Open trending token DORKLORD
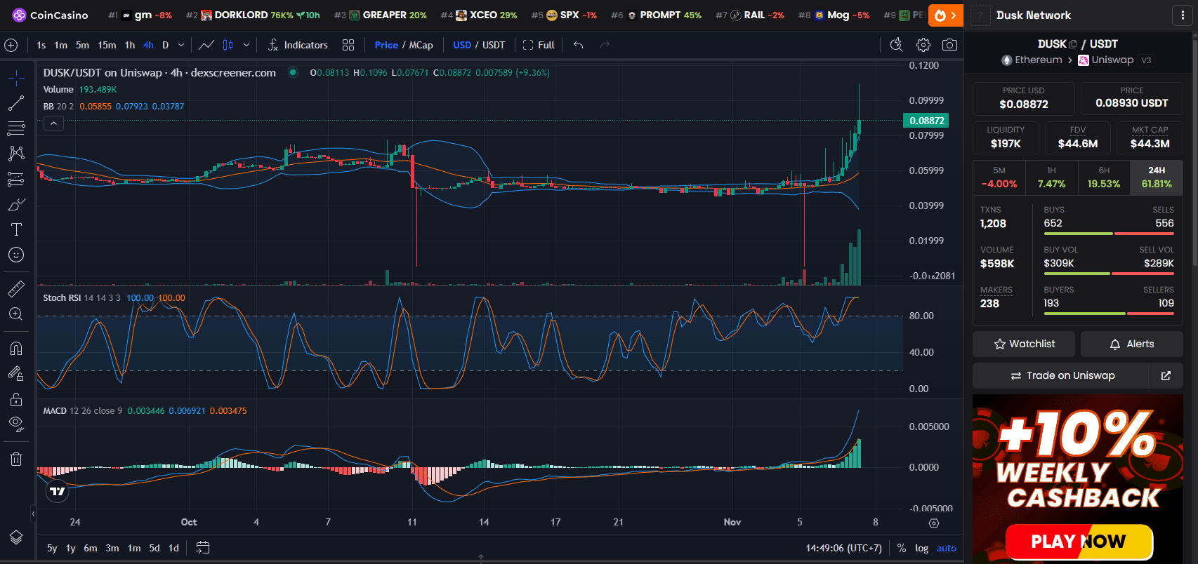 pos(253,15)
